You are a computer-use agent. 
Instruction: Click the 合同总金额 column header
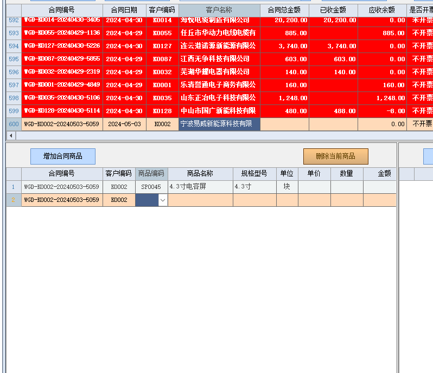click(x=284, y=10)
